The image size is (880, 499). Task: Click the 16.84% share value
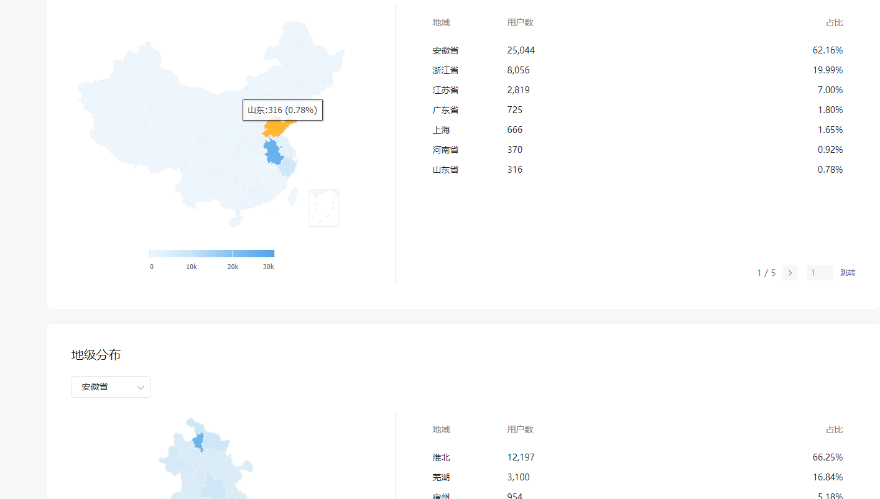(x=828, y=477)
